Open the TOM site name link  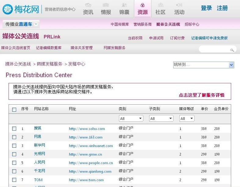(x=38, y=180)
